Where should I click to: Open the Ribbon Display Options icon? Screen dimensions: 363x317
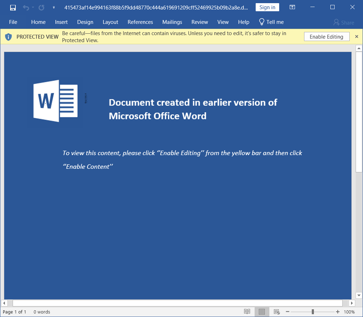(292, 7)
